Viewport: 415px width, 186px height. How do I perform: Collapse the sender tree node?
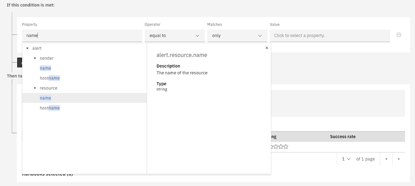[35, 58]
